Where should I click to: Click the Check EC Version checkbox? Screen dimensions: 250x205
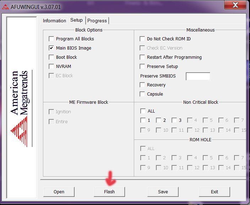pos(142,48)
